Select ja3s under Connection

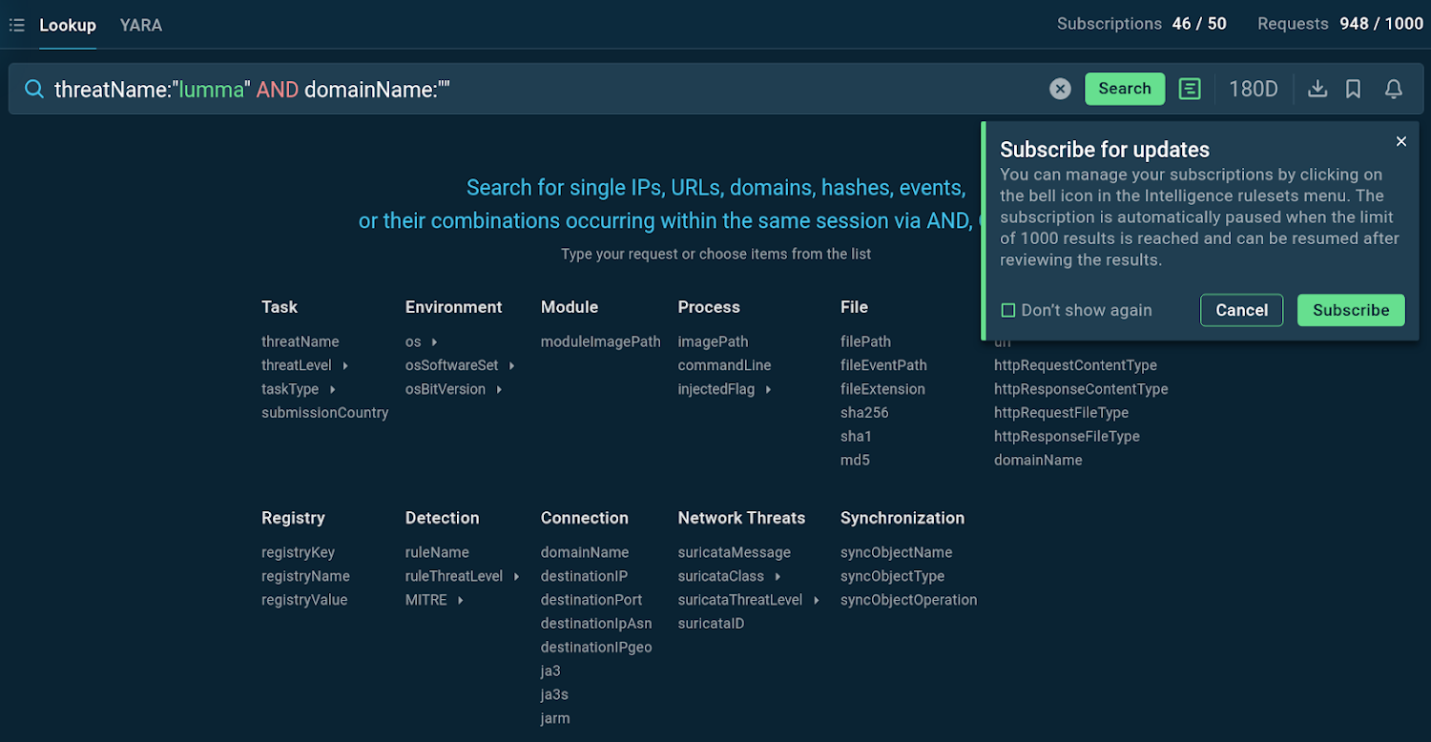coord(554,695)
